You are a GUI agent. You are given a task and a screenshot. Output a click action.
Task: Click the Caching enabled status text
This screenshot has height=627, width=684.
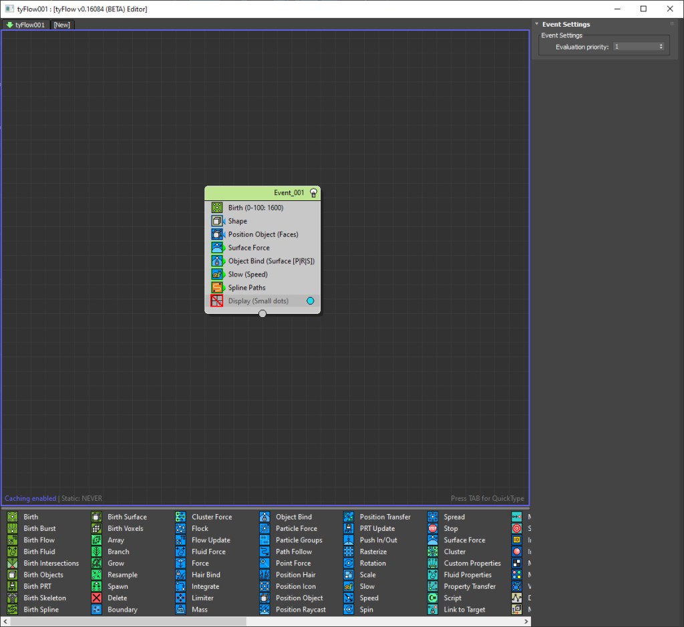tap(30, 498)
